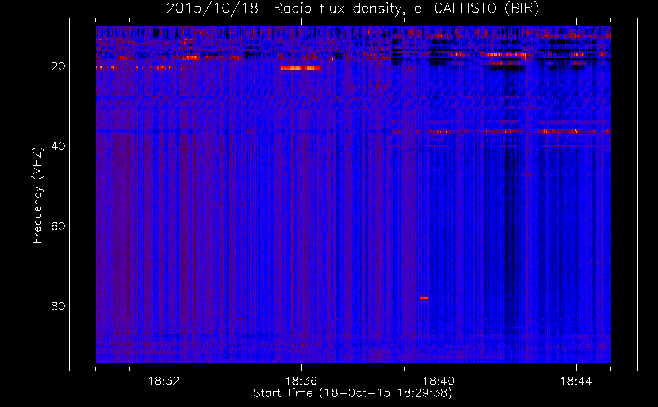Click the 18:36 time tick label

tap(301, 381)
